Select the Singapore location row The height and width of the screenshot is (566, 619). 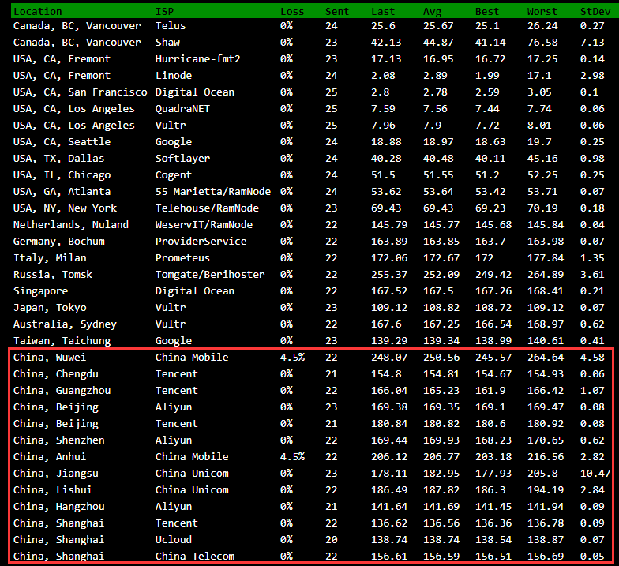coord(41,290)
